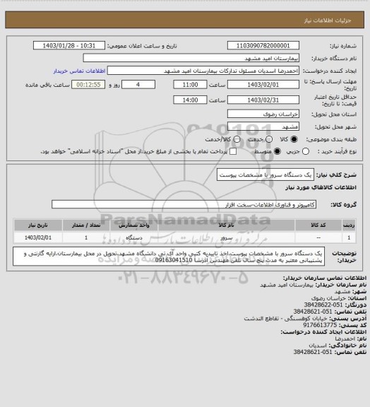Click the announcement date field 1403/01/28 - 10:31

pyautogui.click(x=69, y=45)
